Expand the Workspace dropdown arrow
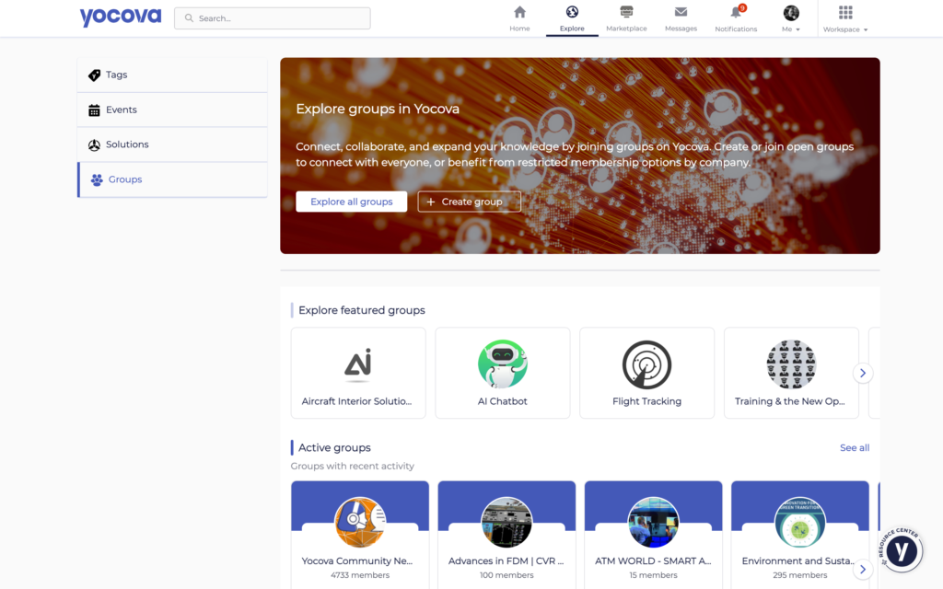The height and width of the screenshot is (589, 943). point(866,29)
